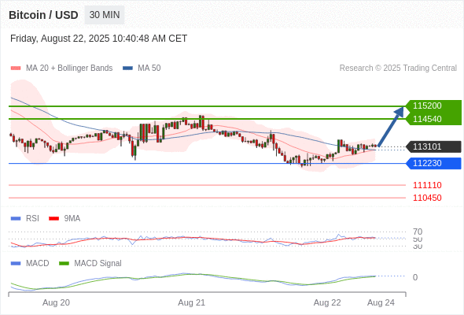This screenshot has height=315, width=464.
Task: Click the 9MA red legend marker
Action: coord(53,219)
